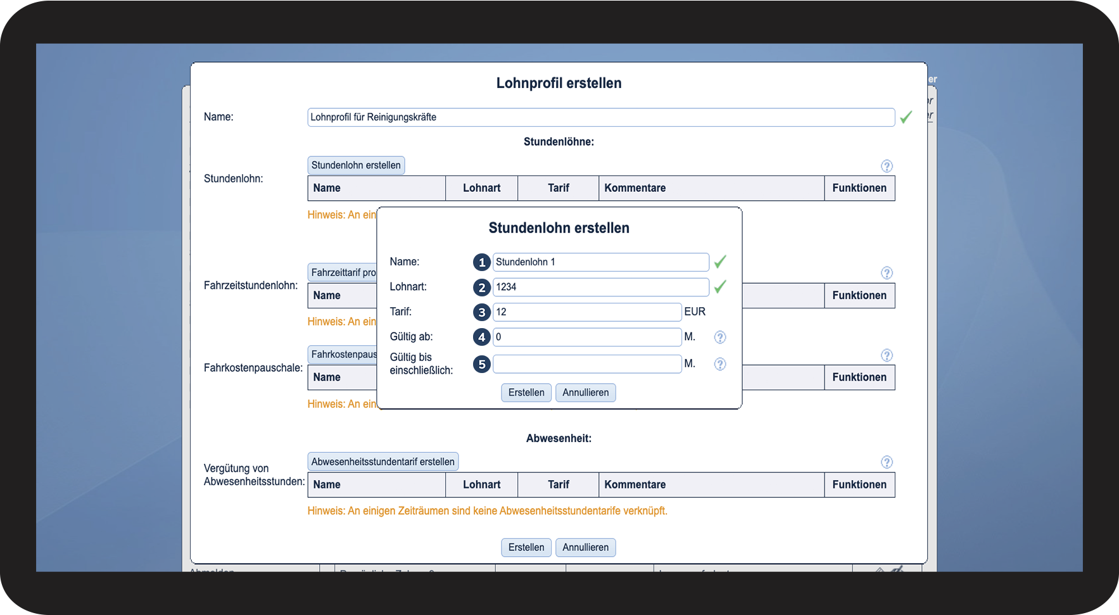Click green checkmark beside Lohnart 1234 field

click(720, 287)
